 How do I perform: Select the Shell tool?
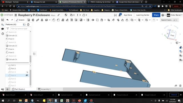71,20
